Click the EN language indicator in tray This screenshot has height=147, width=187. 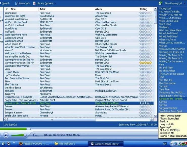(x=165, y=144)
